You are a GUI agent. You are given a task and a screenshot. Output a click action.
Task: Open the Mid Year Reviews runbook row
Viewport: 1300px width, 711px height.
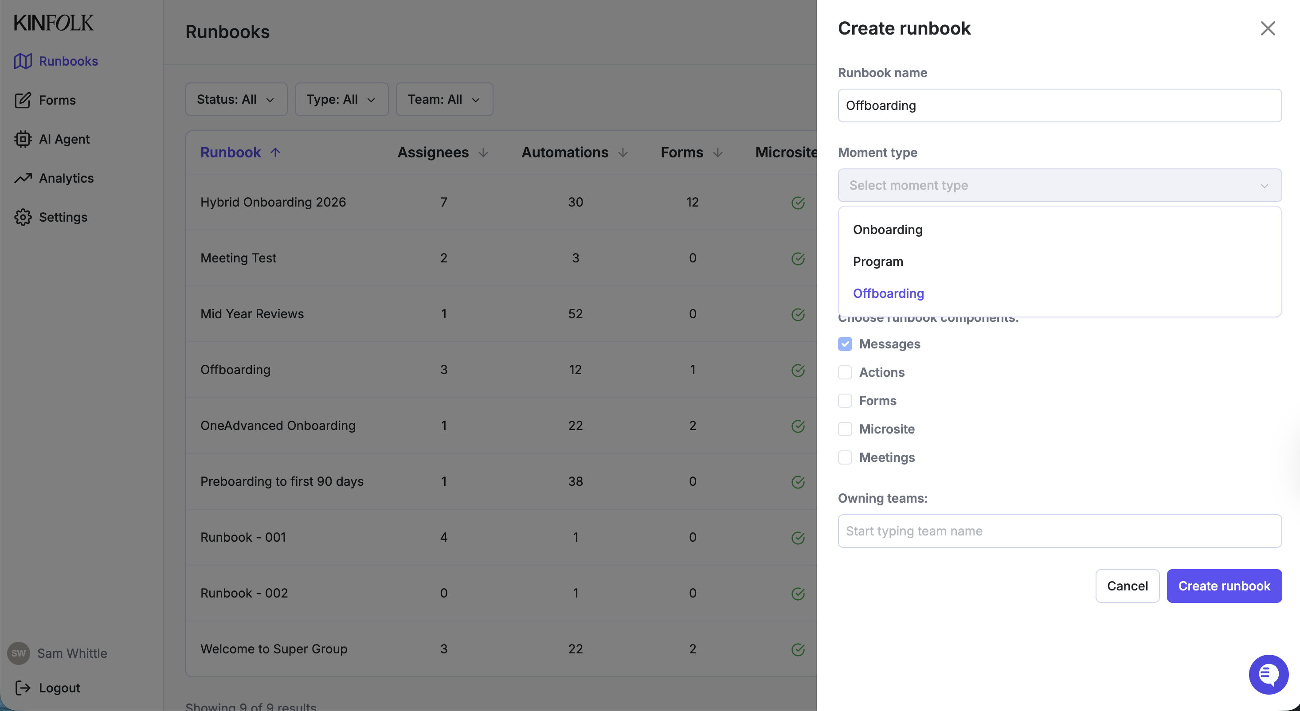(501, 314)
